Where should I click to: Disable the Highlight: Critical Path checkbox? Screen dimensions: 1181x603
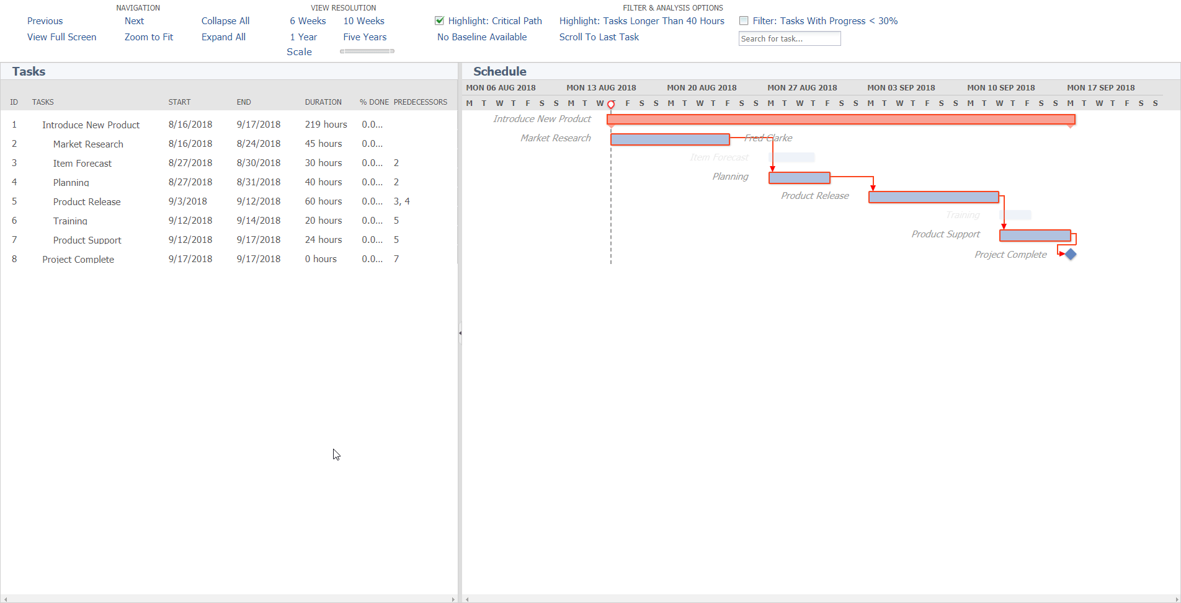(439, 20)
